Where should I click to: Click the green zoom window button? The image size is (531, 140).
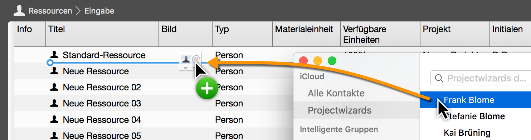point(332,61)
